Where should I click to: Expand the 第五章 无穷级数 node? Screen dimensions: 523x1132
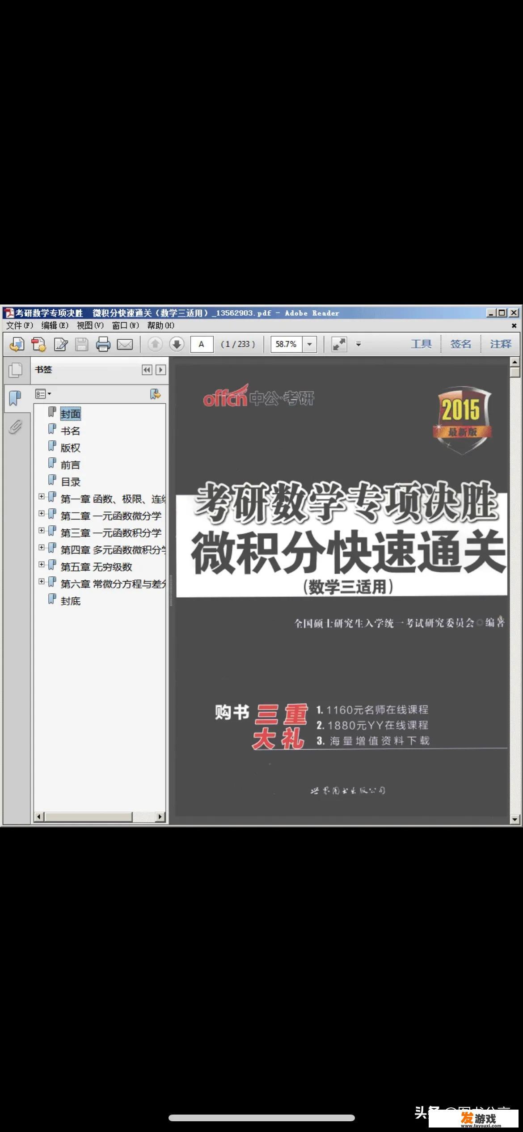pos(41,564)
